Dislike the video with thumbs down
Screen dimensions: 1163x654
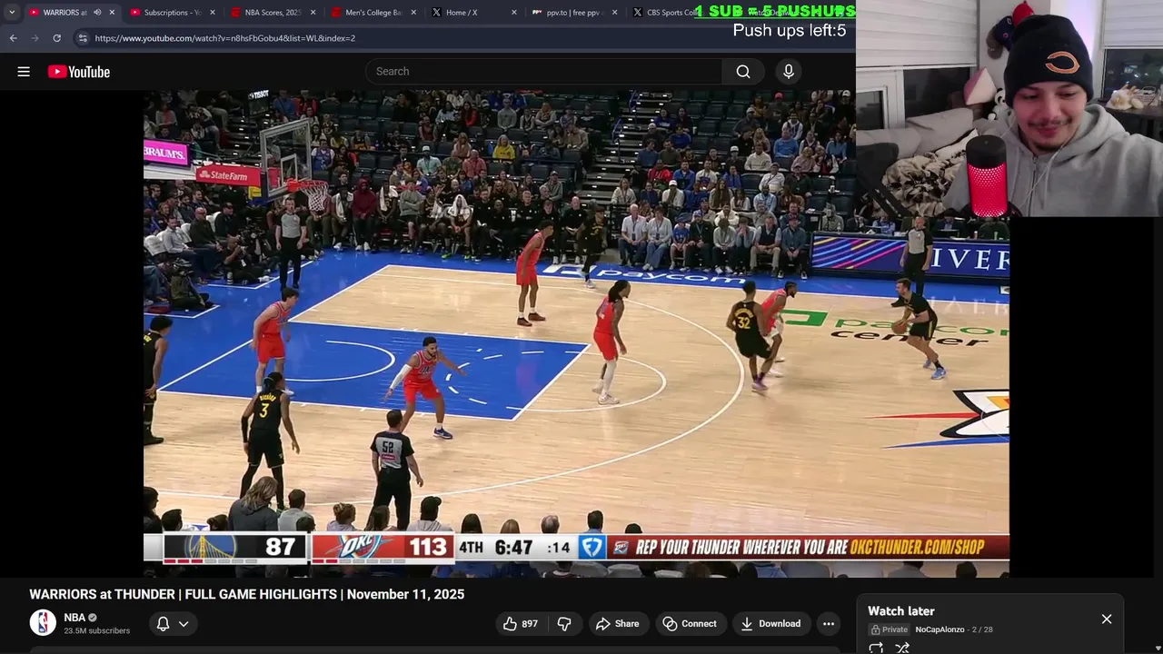click(564, 623)
